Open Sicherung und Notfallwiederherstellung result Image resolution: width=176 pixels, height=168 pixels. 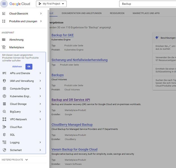click(x=80, y=60)
